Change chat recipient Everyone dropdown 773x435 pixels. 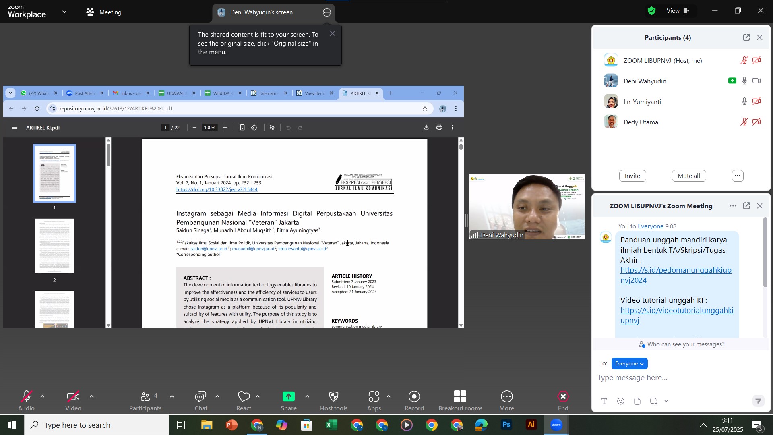(x=629, y=364)
